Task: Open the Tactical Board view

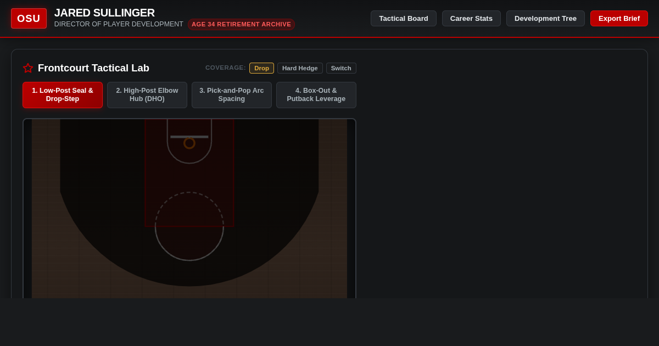Action: [404, 18]
